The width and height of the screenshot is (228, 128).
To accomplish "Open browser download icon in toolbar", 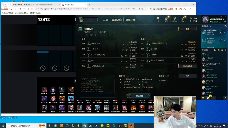I will click(190, 9).
